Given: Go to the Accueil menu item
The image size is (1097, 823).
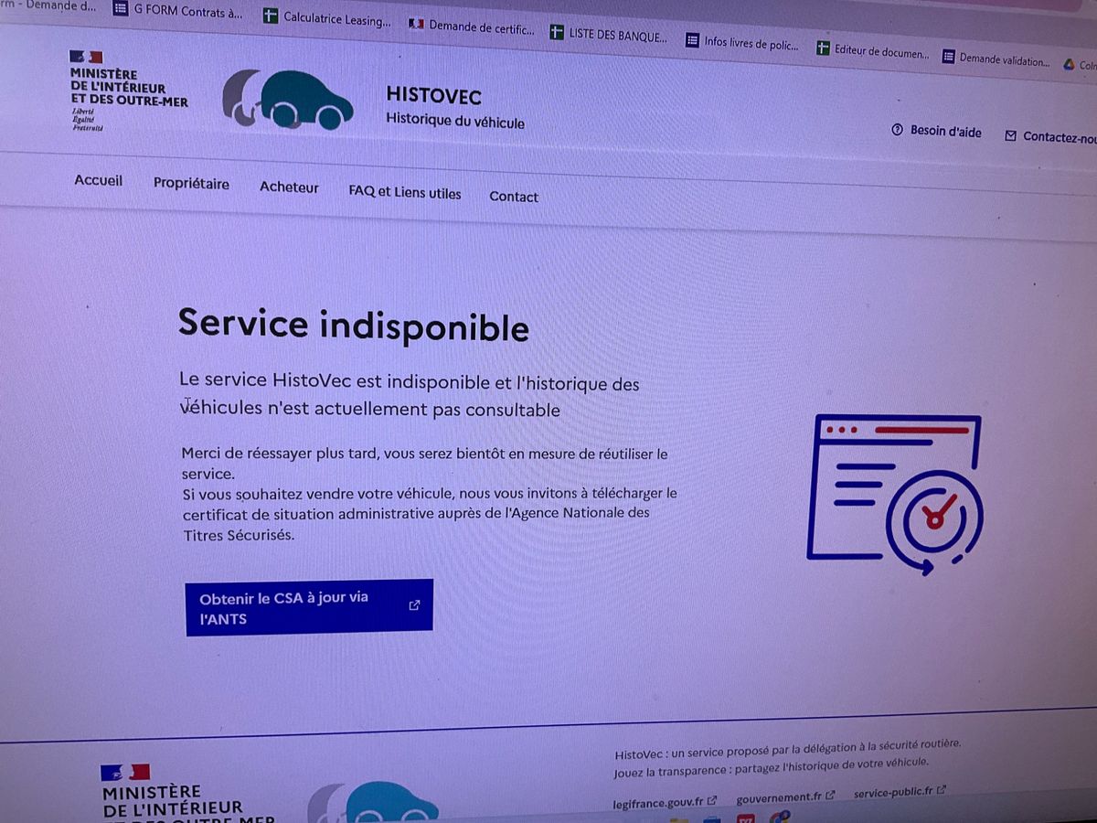Looking at the screenshot, I should tap(98, 180).
